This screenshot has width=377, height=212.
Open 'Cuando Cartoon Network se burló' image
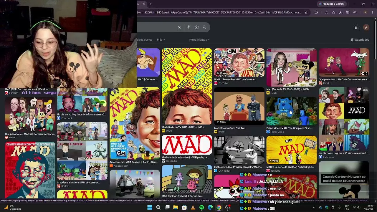pos(344,180)
